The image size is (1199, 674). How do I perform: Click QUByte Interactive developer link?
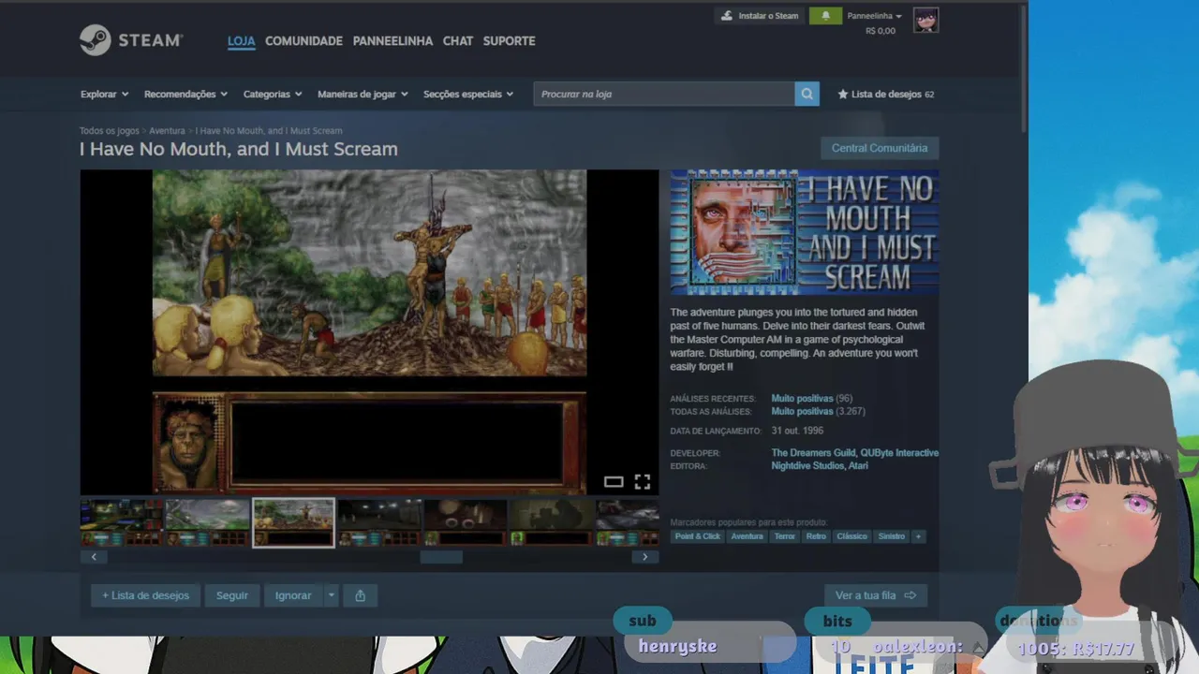click(x=899, y=453)
